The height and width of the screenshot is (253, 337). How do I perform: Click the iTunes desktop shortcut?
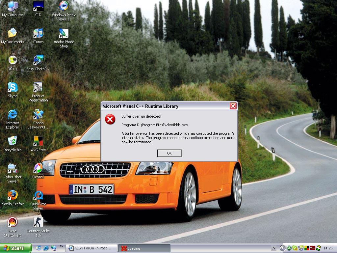tap(38, 34)
